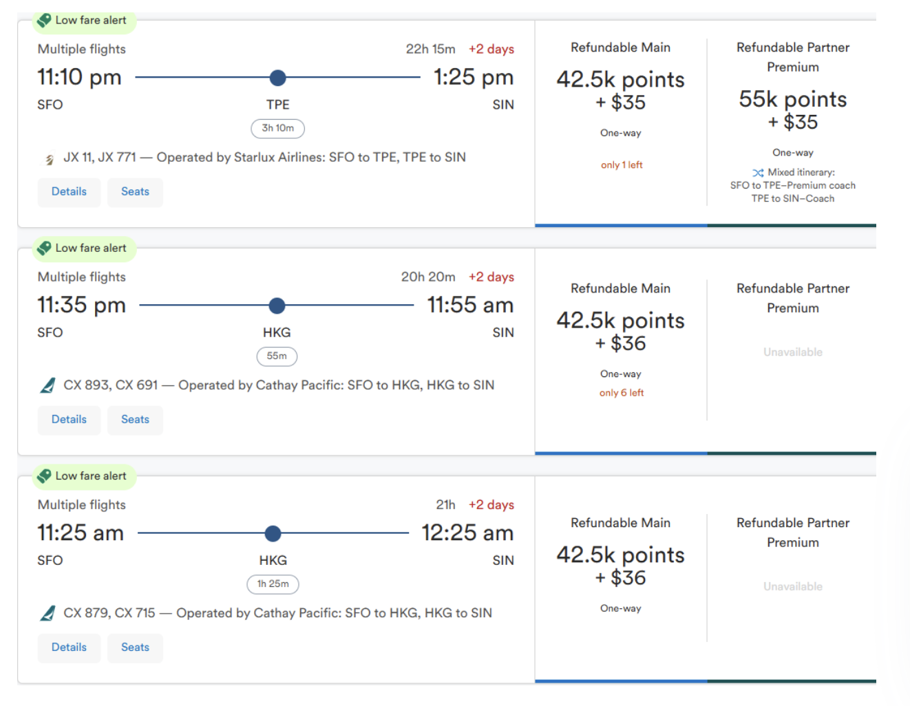Choose the 55k points Refundable Partner Premium fare
This screenshot has height=706, width=910.
(x=792, y=110)
